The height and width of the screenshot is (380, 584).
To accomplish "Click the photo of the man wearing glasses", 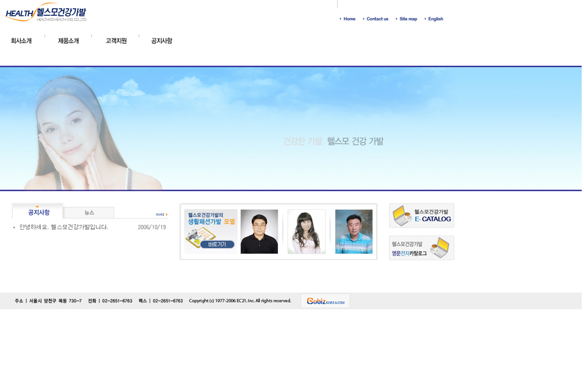I will point(260,233).
